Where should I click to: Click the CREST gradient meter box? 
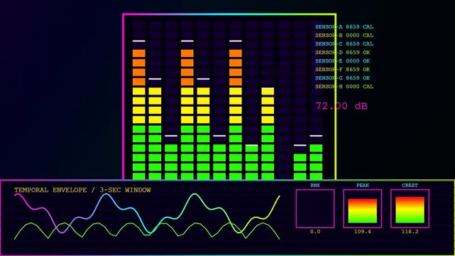410,208
